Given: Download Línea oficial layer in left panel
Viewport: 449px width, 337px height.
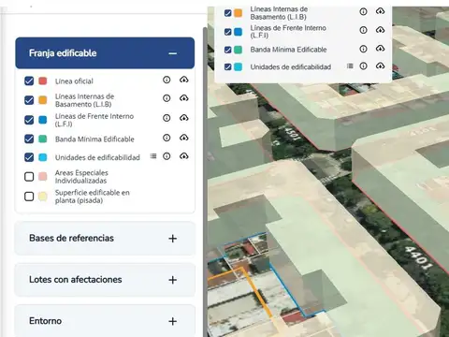Looking at the screenshot, I should 184,80.
